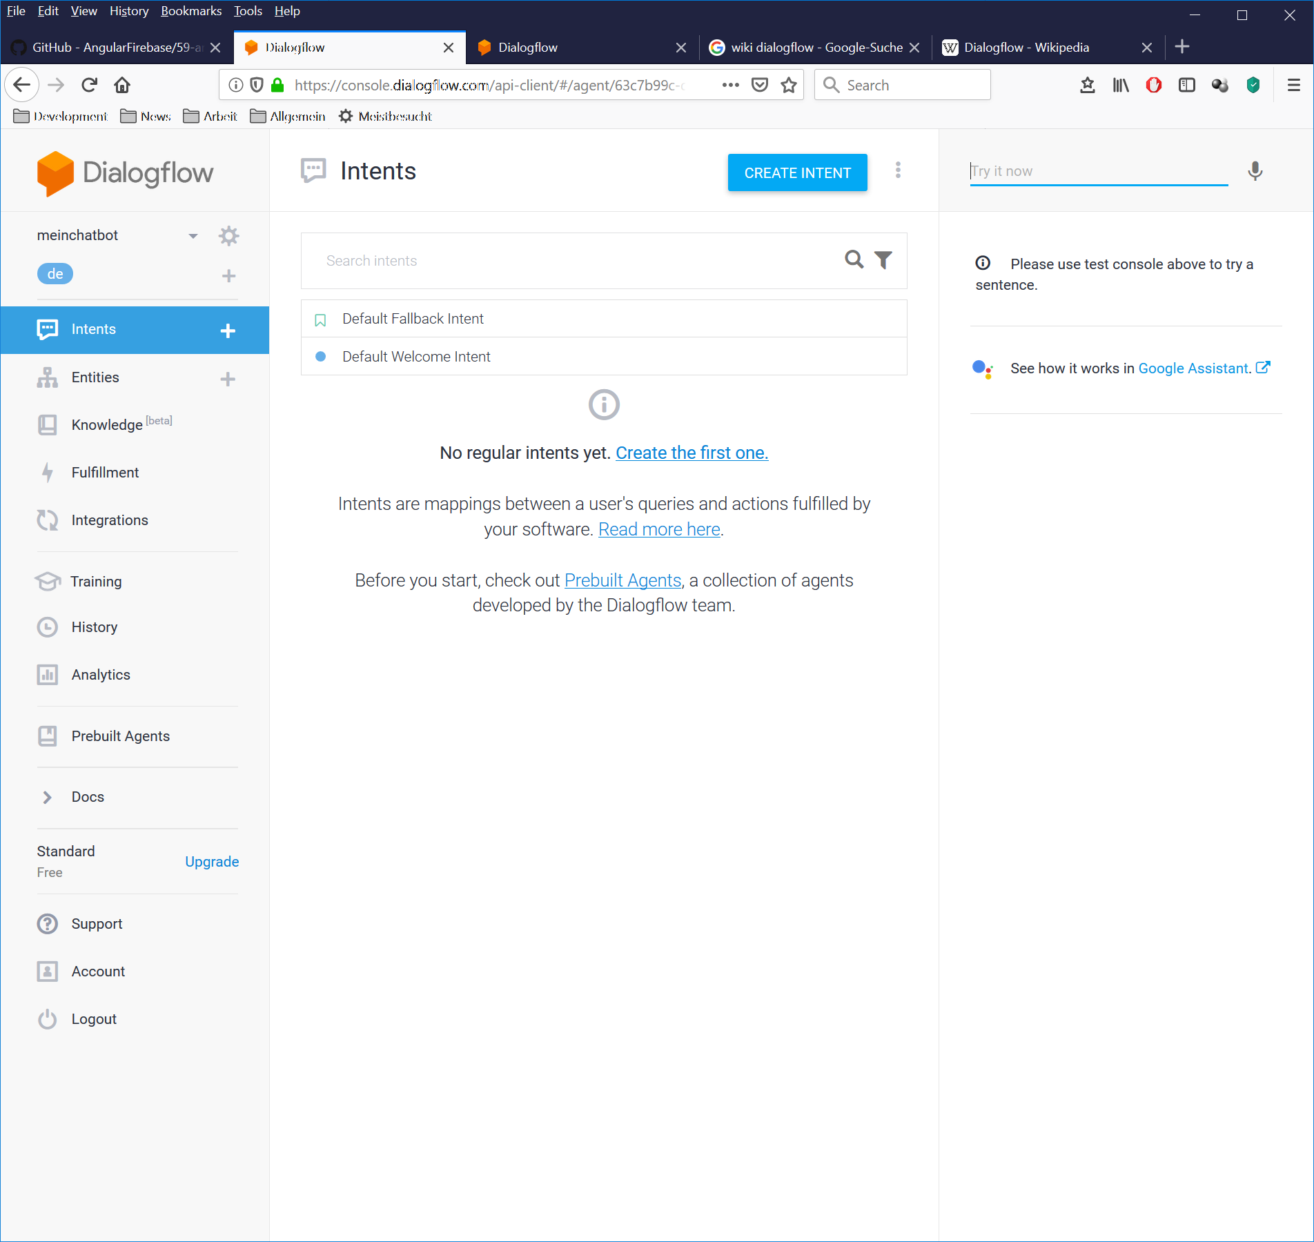This screenshot has height=1242, width=1314.
Task: Open Intents in the sidebar
Action: click(94, 329)
